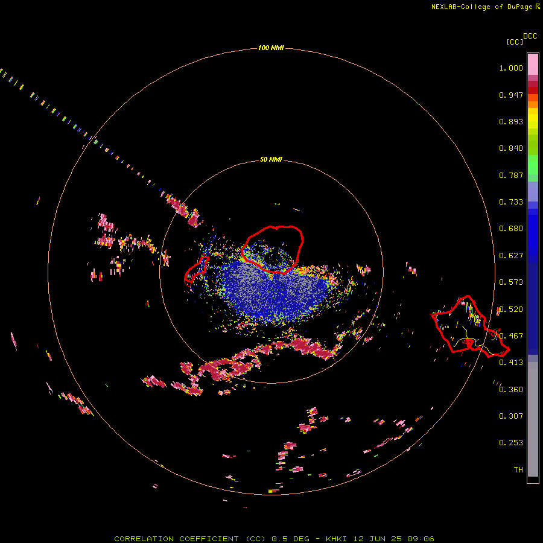Click the NEXLAB-College of DuPage watermark text
The image size is (543, 543).
(x=481, y=7)
